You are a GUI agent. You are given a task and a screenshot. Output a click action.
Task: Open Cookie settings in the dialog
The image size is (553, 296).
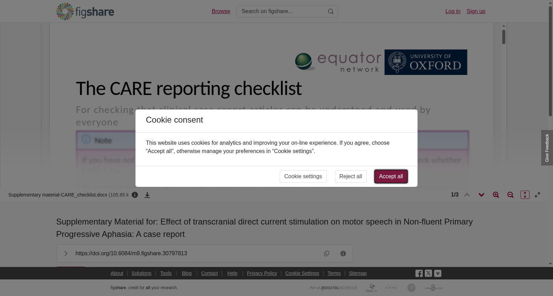point(303,176)
